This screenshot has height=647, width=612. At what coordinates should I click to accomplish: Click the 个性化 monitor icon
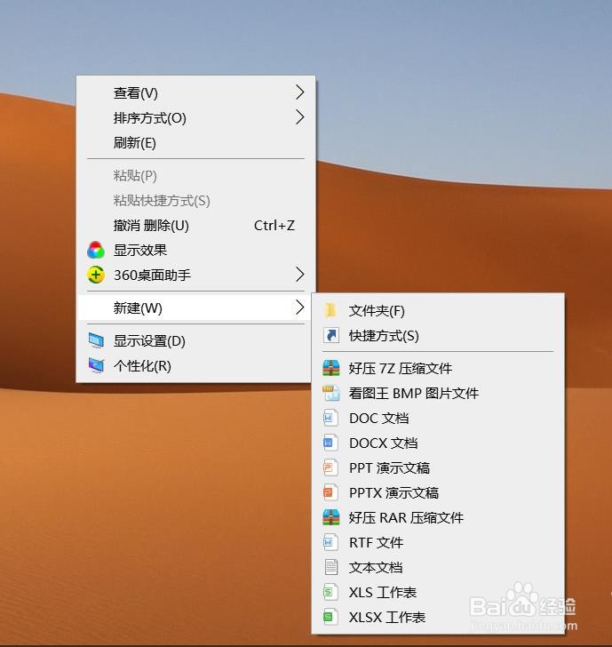[96, 365]
